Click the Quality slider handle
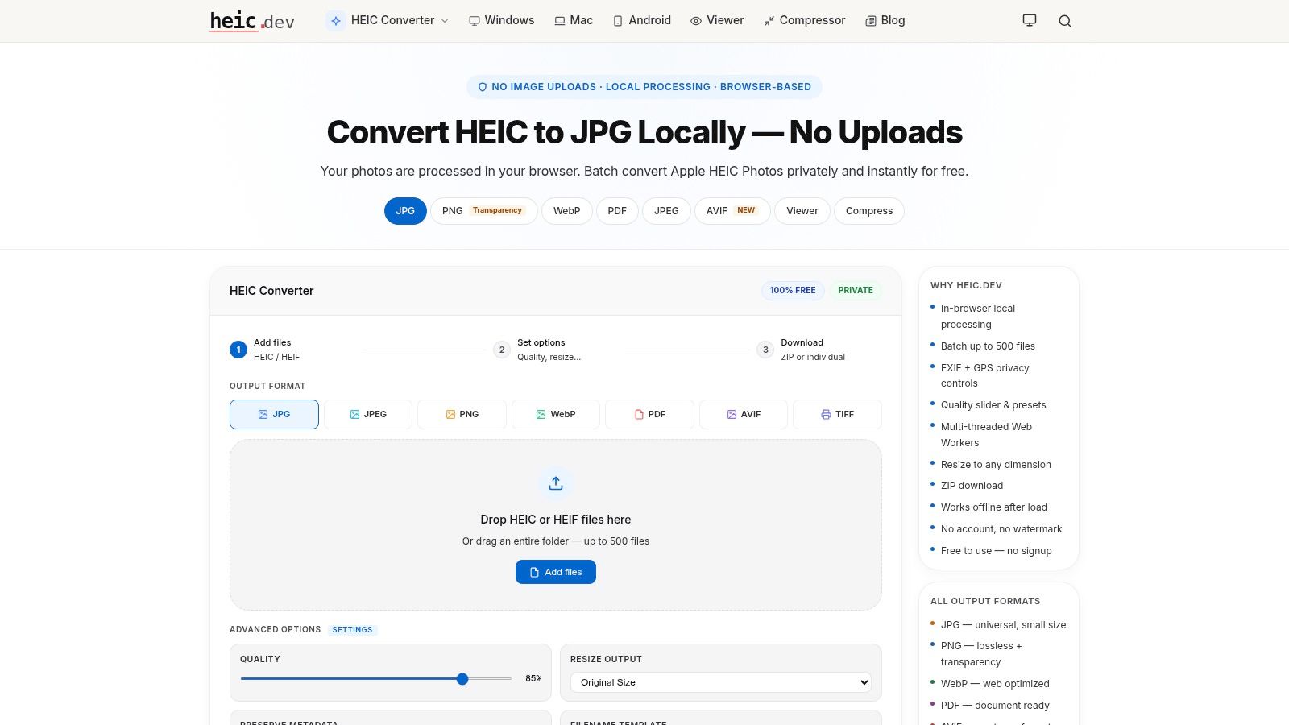The height and width of the screenshot is (725, 1289). coord(462,679)
